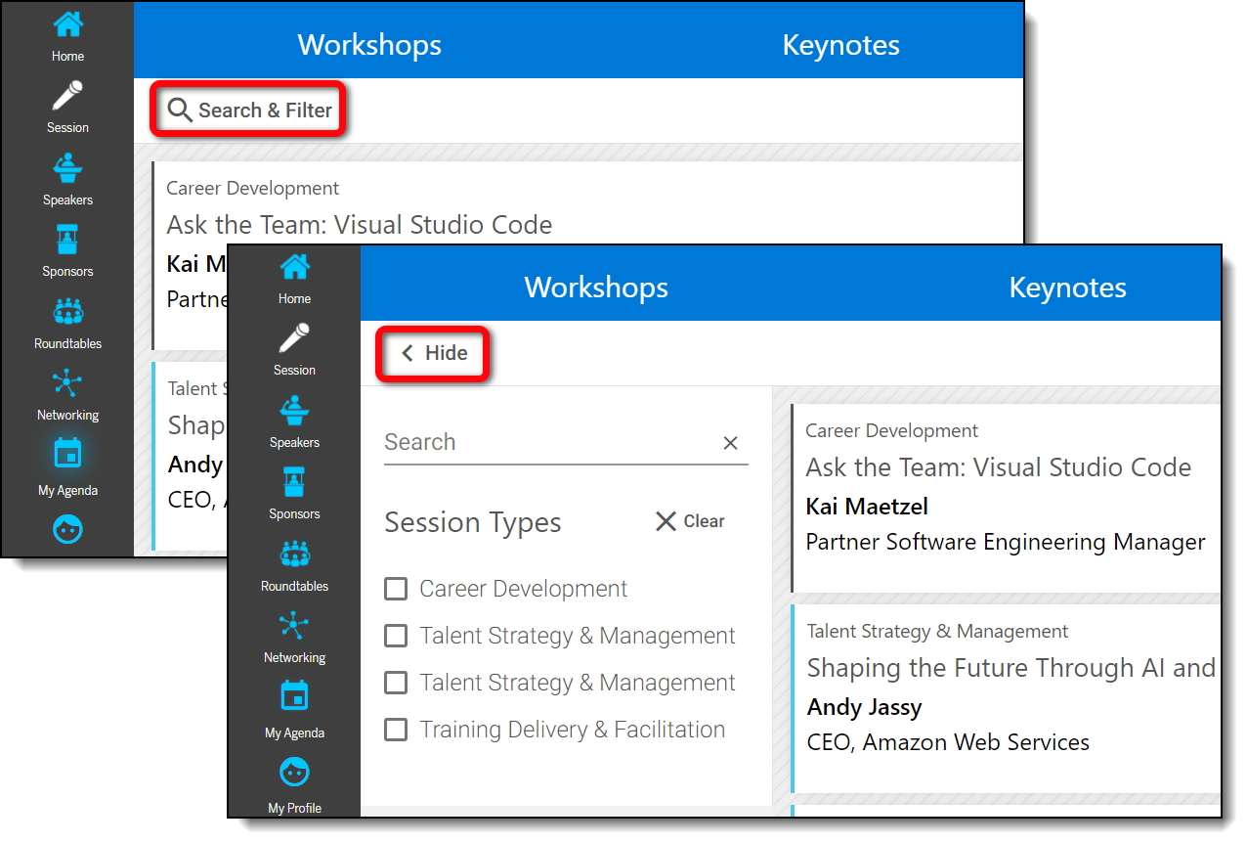Click the magnifying glass search icon
This screenshot has width=1247, height=843.
[x=180, y=110]
